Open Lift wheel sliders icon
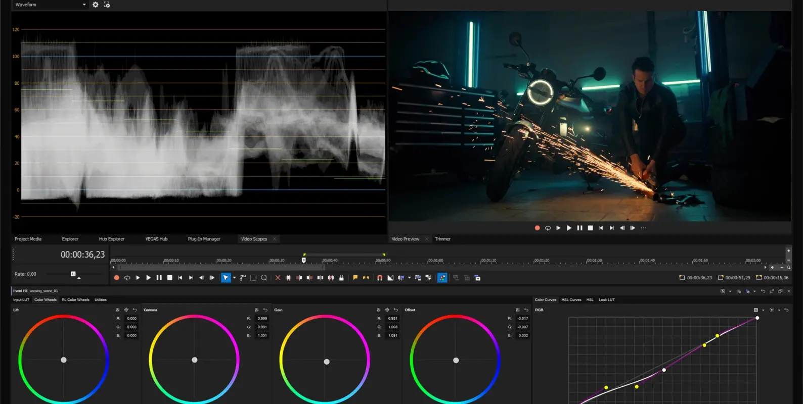 pos(117,310)
